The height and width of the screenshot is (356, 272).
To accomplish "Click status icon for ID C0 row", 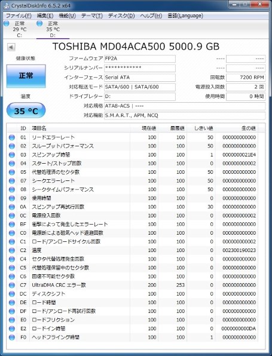I will pyautogui.click(x=12, y=233).
